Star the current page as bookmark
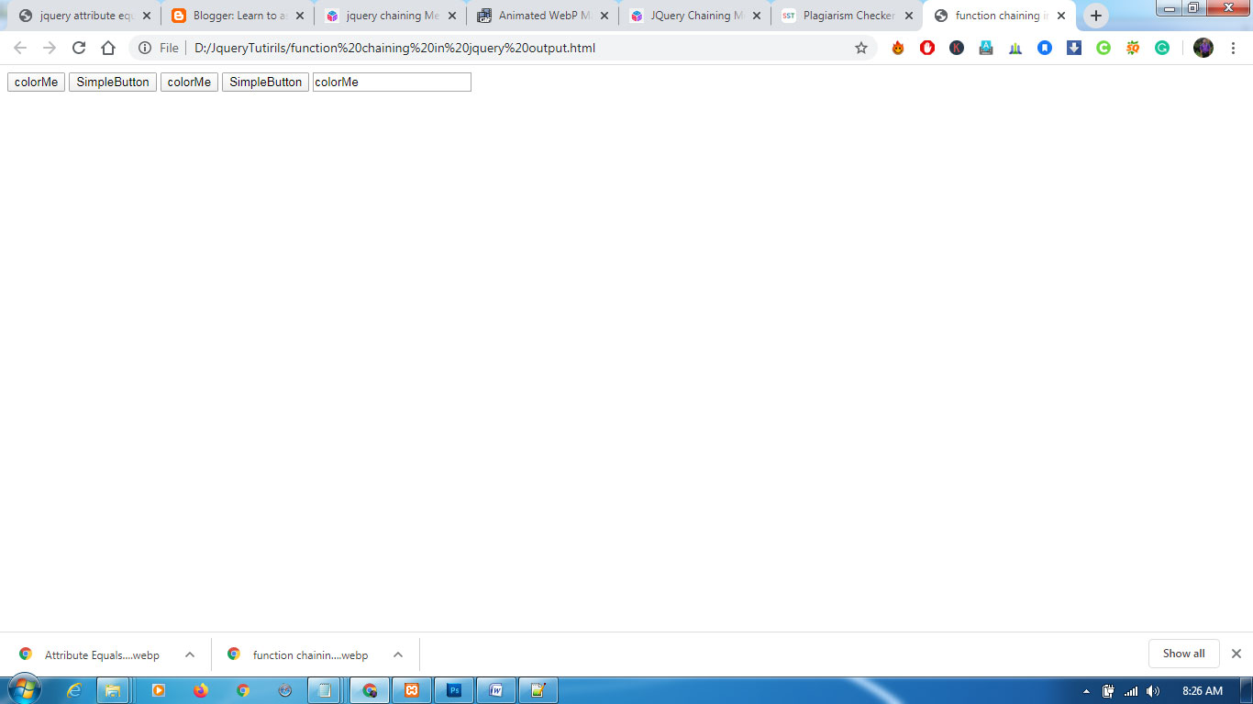 coord(860,48)
